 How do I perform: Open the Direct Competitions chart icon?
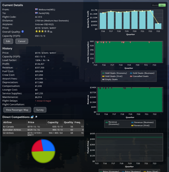click(32, 117)
